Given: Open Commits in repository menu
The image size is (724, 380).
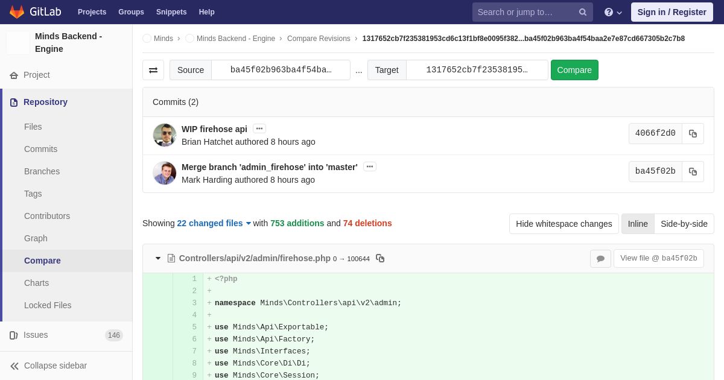Looking at the screenshot, I should pyautogui.click(x=40, y=149).
